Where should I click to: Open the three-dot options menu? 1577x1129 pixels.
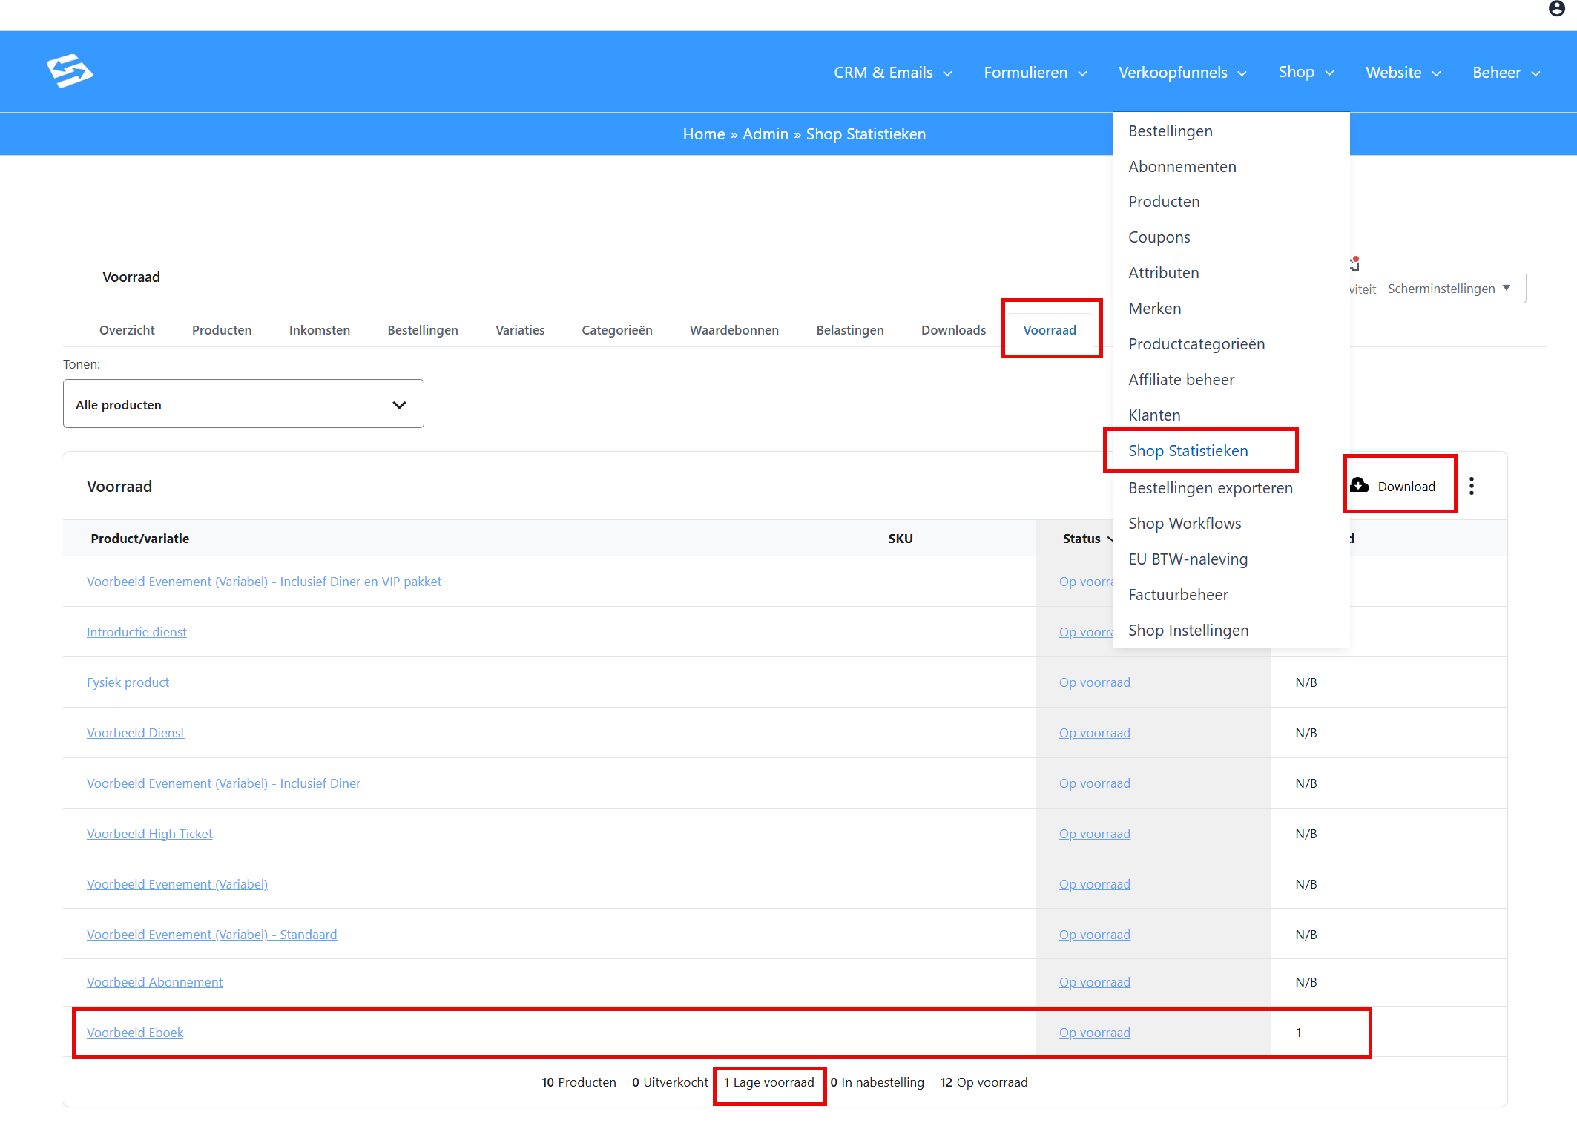point(1472,486)
